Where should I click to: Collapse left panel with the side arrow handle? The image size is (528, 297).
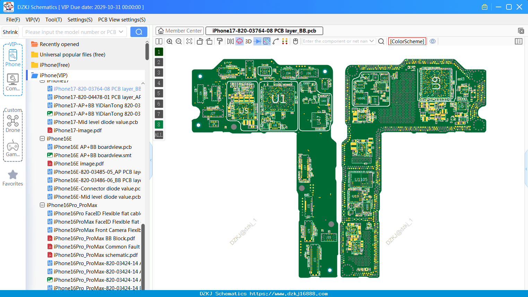(x=151, y=160)
